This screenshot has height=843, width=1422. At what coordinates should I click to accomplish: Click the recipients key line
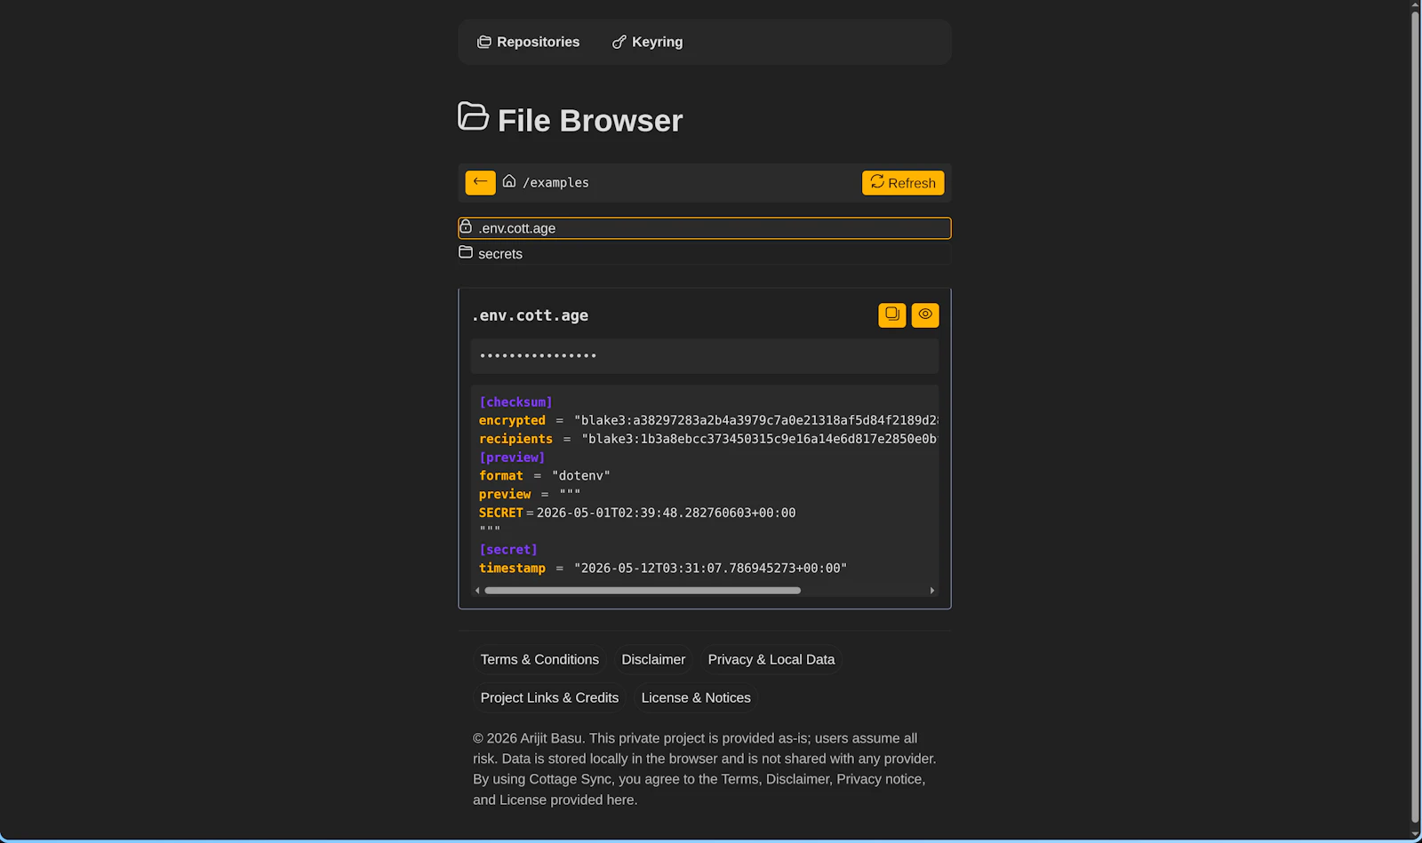point(708,439)
